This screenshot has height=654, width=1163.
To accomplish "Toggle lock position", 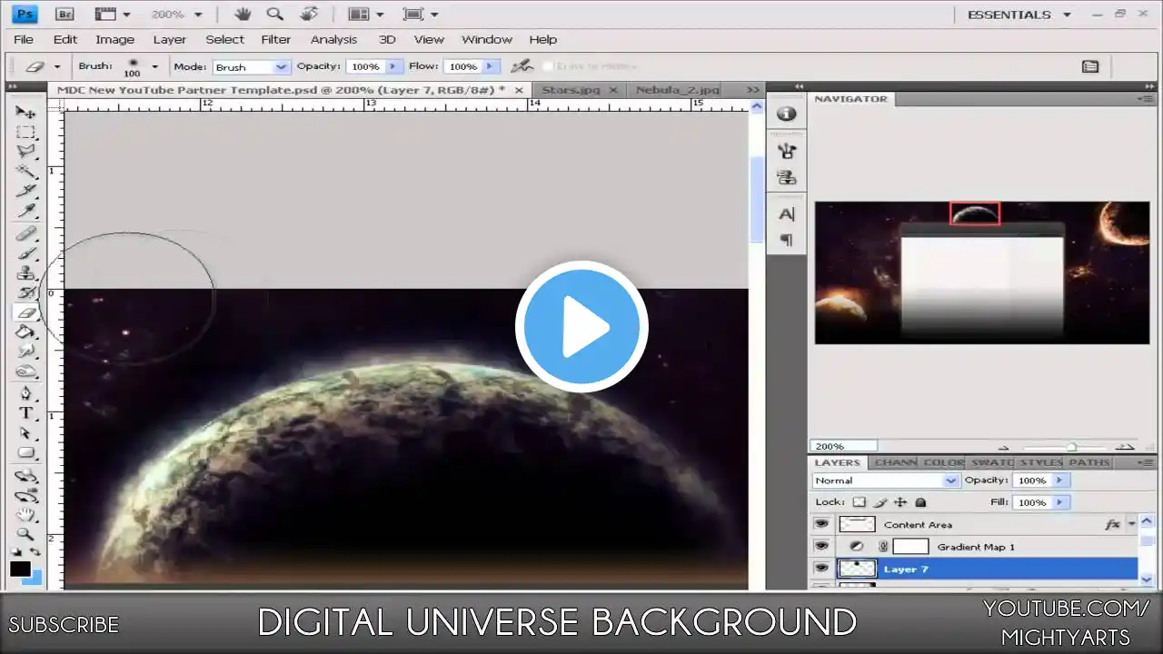I will [x=900, y=502].
